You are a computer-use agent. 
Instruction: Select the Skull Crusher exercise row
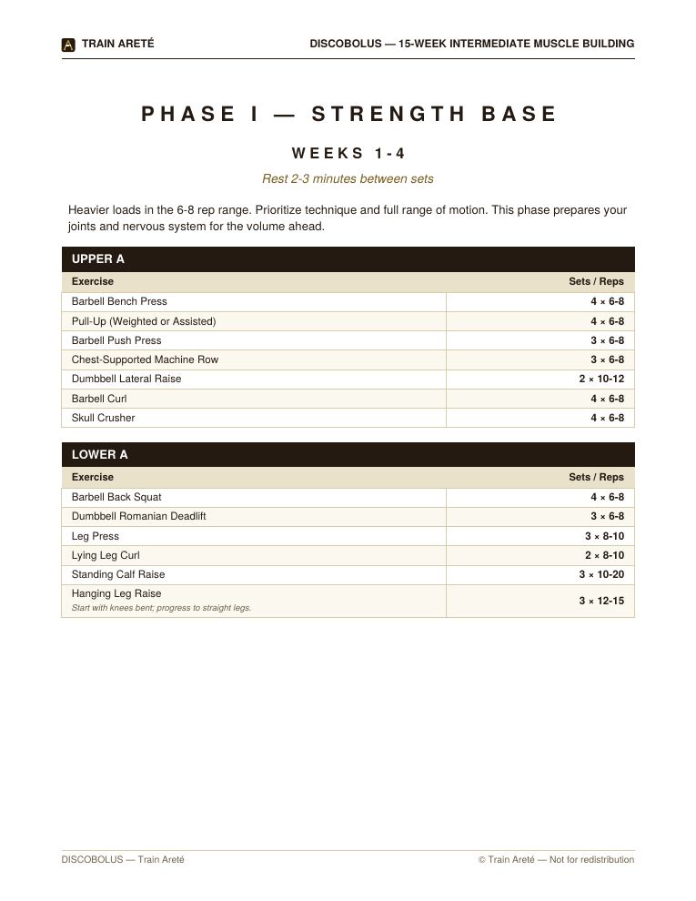348,418
